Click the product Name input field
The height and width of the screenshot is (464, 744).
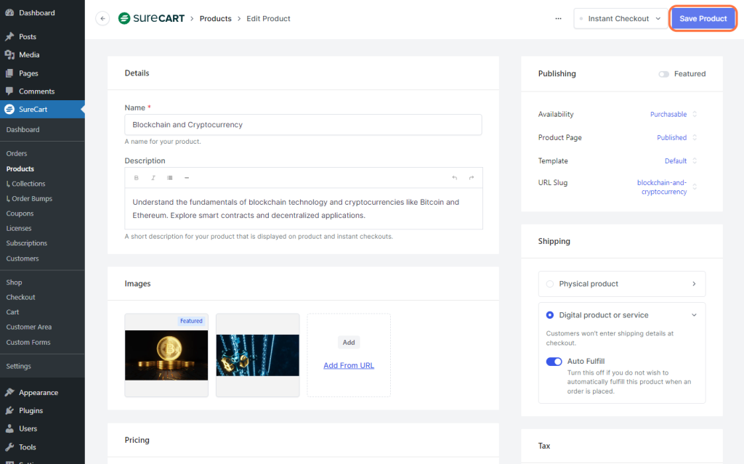(x=303, y=125)
